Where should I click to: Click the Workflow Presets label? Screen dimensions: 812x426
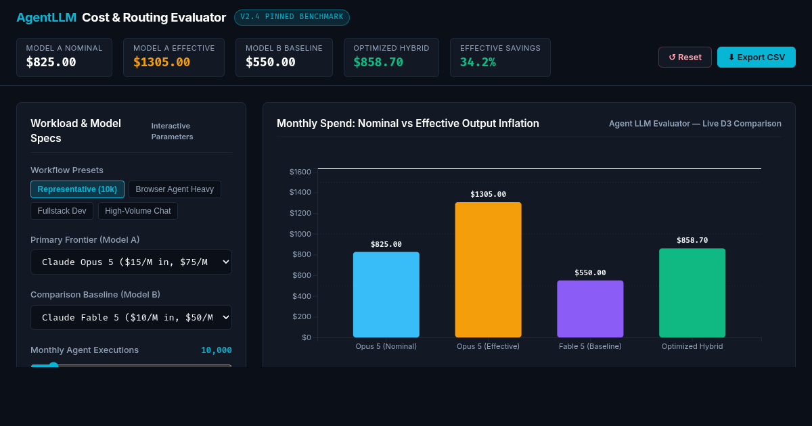(67, 170)
